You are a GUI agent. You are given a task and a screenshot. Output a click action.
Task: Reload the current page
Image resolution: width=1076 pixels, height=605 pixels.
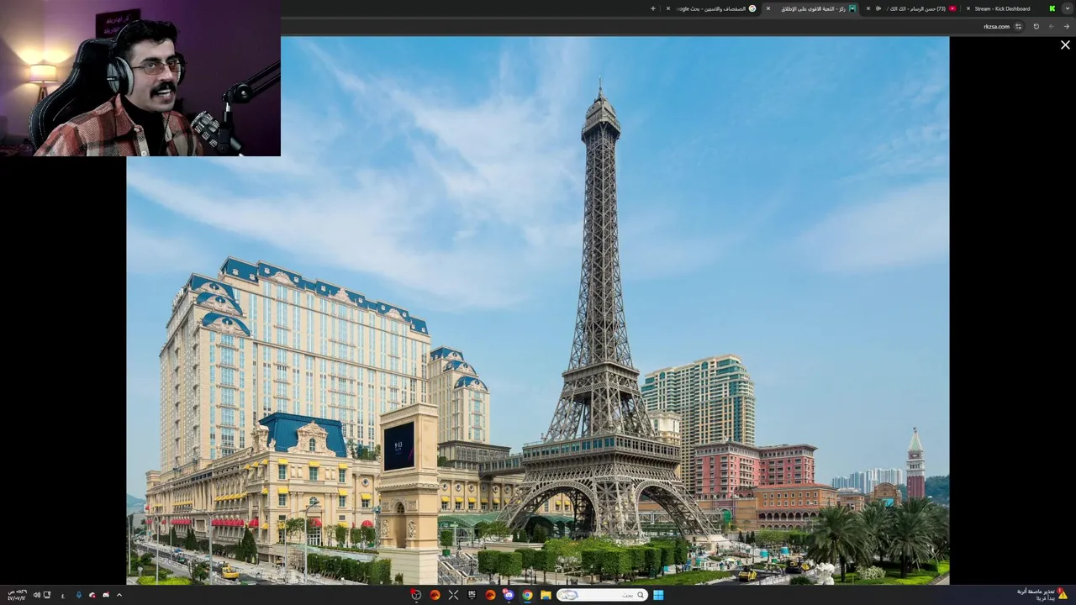pos(1036,26)
